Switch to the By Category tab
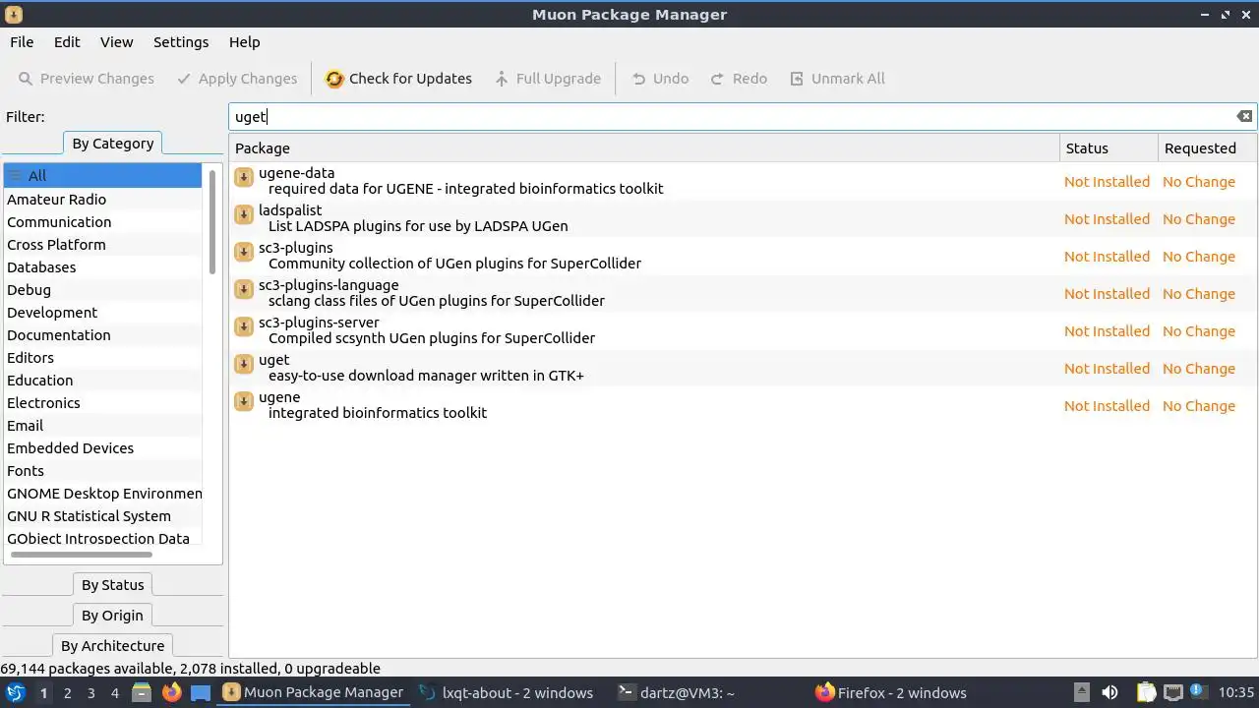1259x708 pixels. pos(113,144)
